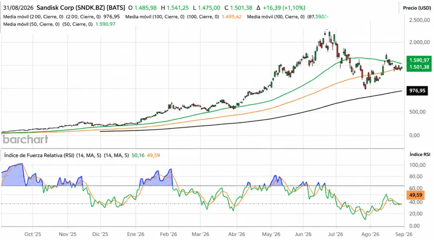434x240 pixels.
Task: Click the Abr '26 time axis label
Action: click(x=237, y=234)
